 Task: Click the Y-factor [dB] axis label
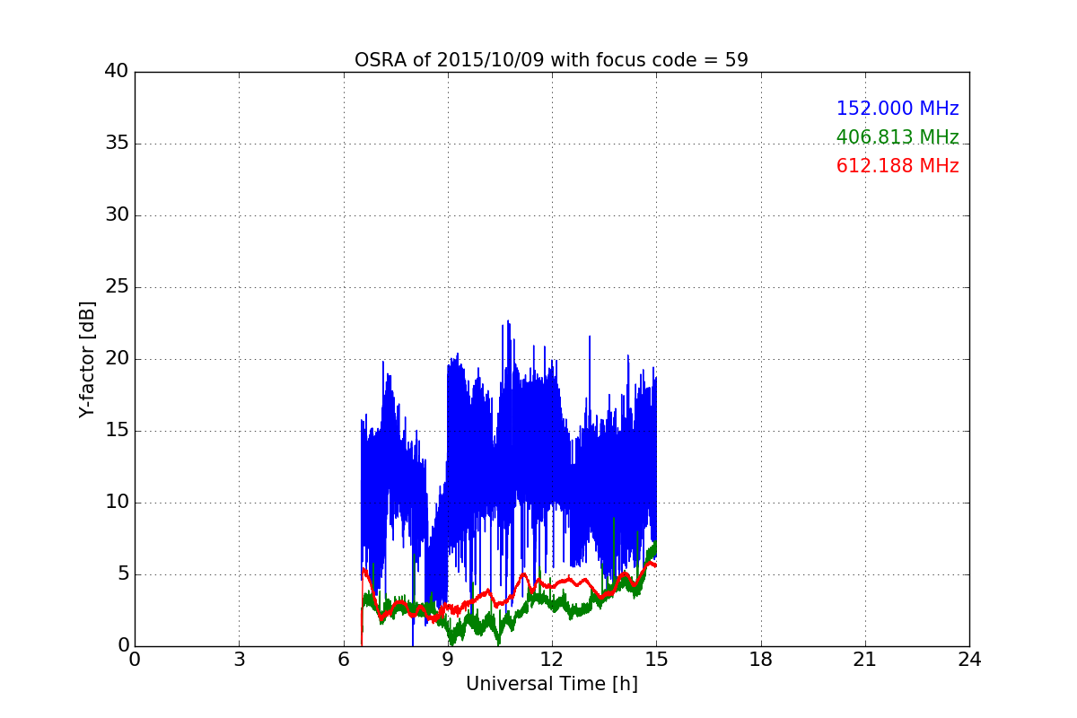point(87,359)
